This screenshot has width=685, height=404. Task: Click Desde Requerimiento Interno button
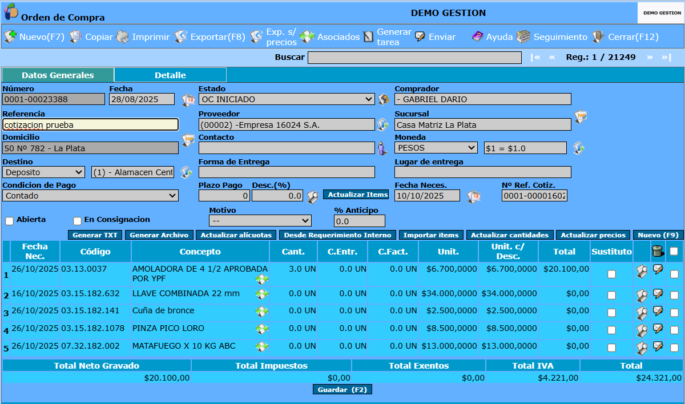pyautogui.click(x=337, y=235)
